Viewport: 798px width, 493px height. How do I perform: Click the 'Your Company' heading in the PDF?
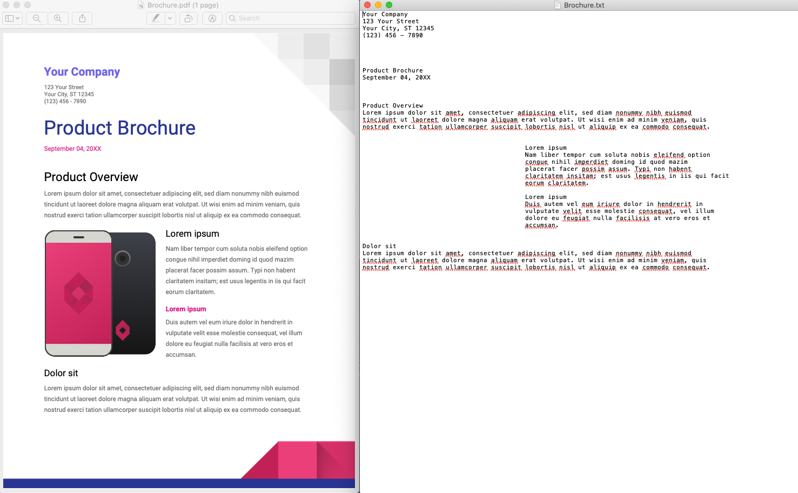[x=82, y=72]
